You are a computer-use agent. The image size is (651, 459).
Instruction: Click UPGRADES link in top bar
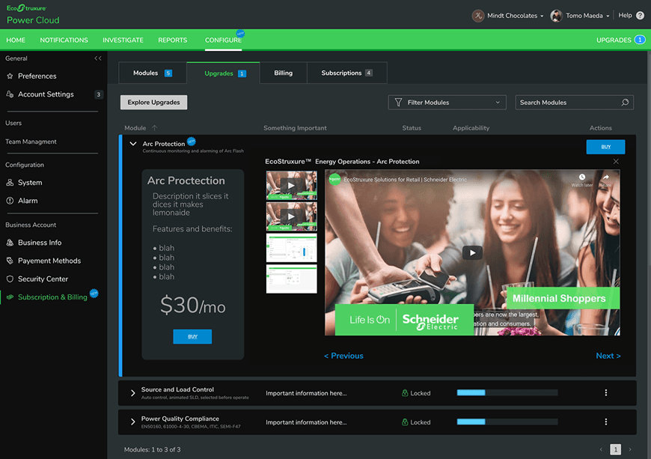pyautogui.click(x=614, y=40)
